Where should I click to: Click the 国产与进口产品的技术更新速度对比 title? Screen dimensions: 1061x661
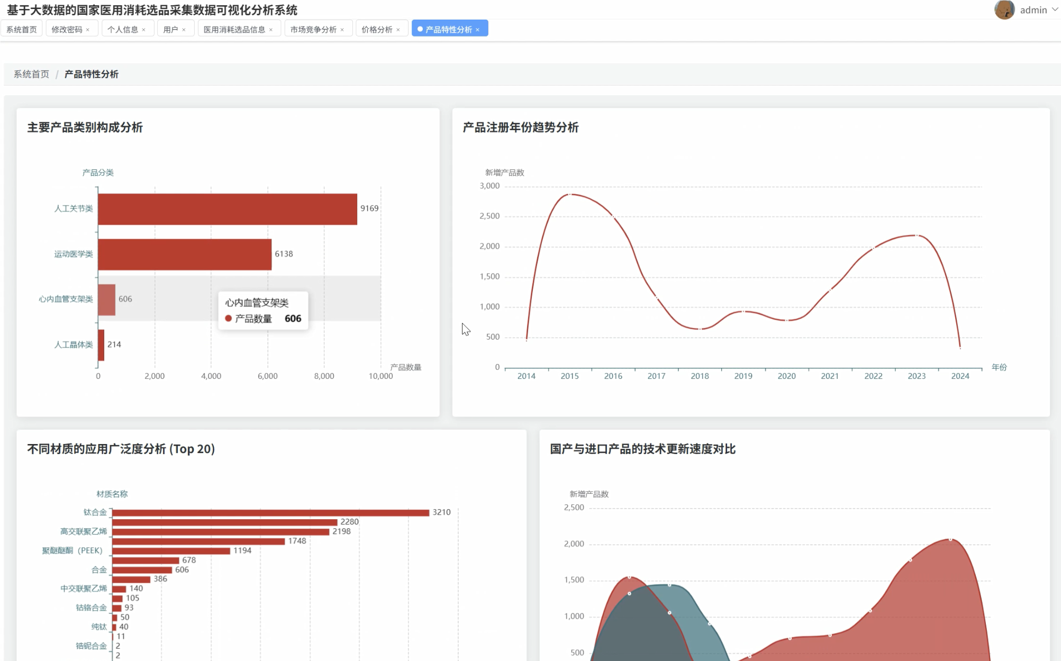(643, 449)
